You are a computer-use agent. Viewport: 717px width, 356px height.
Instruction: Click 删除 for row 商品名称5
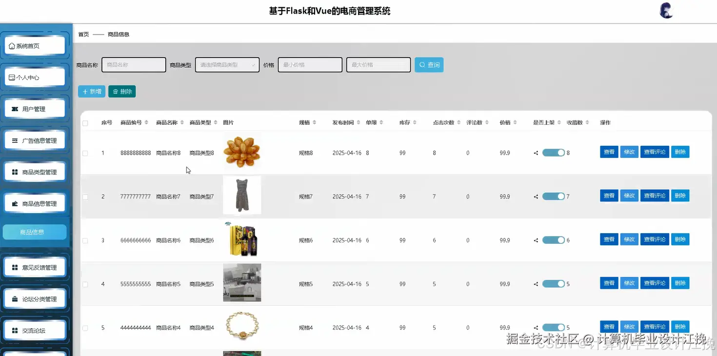pyautogui.click(x=680, y=283)
